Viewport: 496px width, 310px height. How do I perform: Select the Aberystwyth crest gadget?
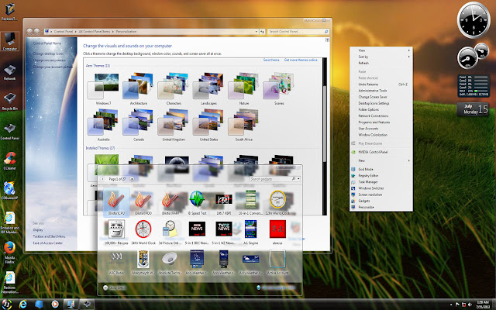(x=143, y=262)
